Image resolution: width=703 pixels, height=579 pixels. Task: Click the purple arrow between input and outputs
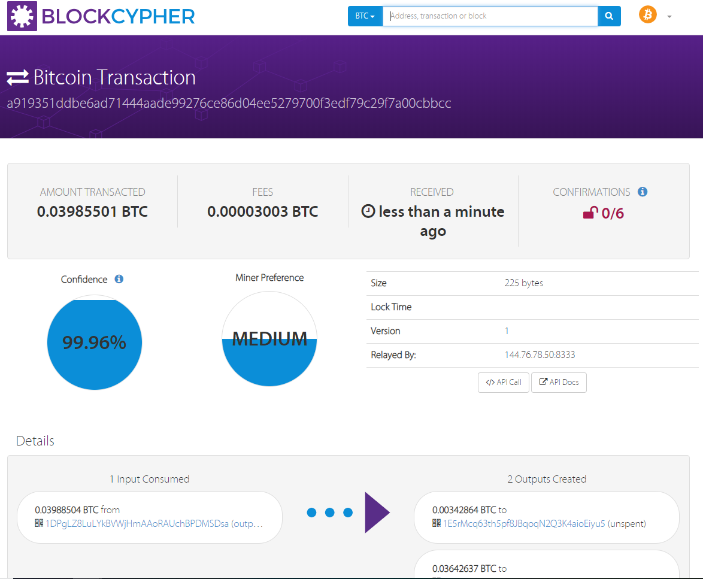(x=377, y=512)
